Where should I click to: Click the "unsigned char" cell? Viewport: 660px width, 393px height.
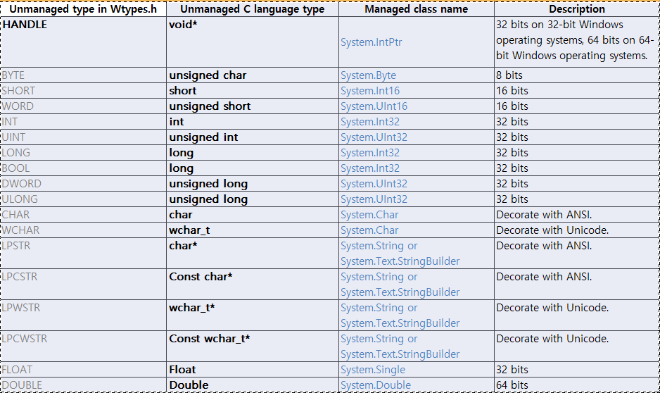coord(253,75)
